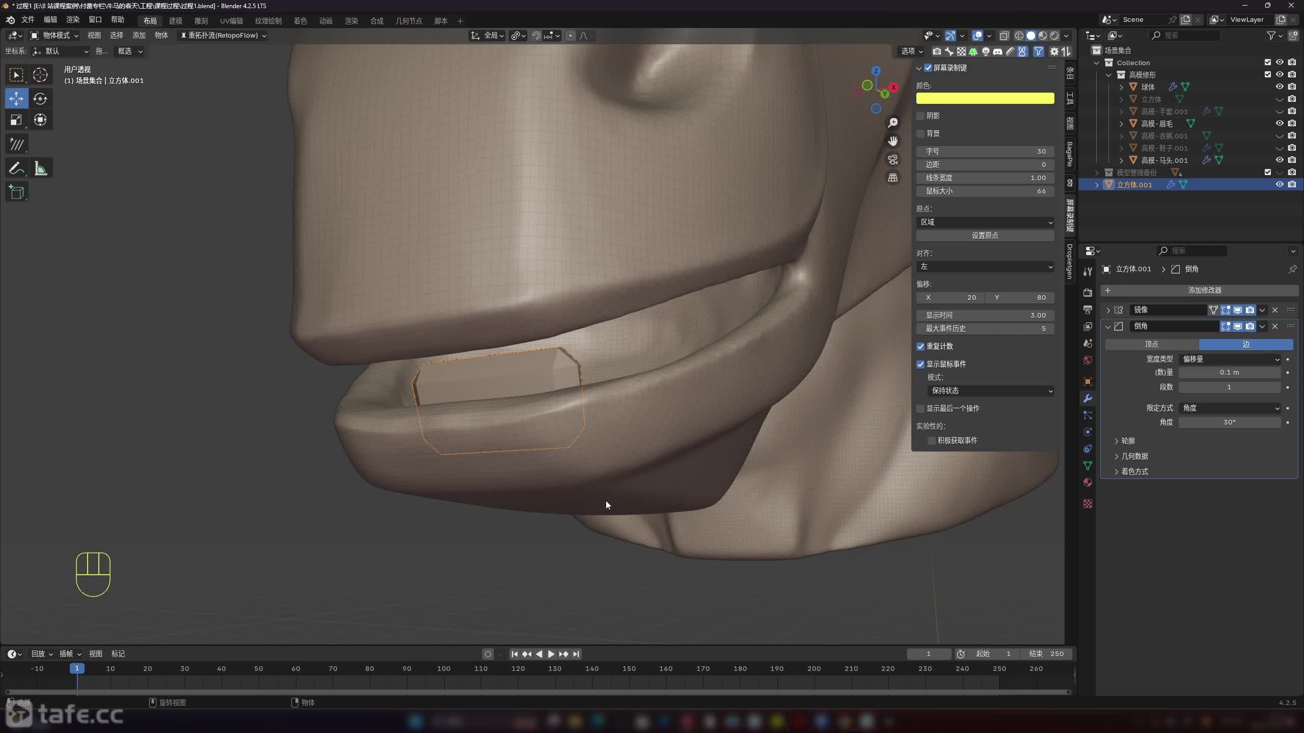
Task: Choose the Add Cube tool
Action: 16,192
